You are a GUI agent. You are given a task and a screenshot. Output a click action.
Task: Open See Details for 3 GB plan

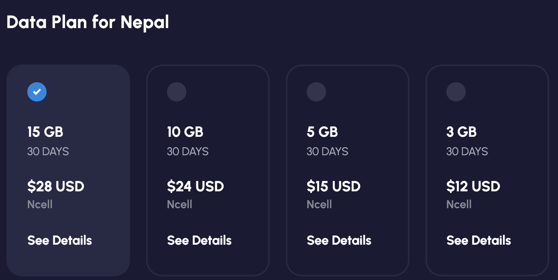coord(479,240)
